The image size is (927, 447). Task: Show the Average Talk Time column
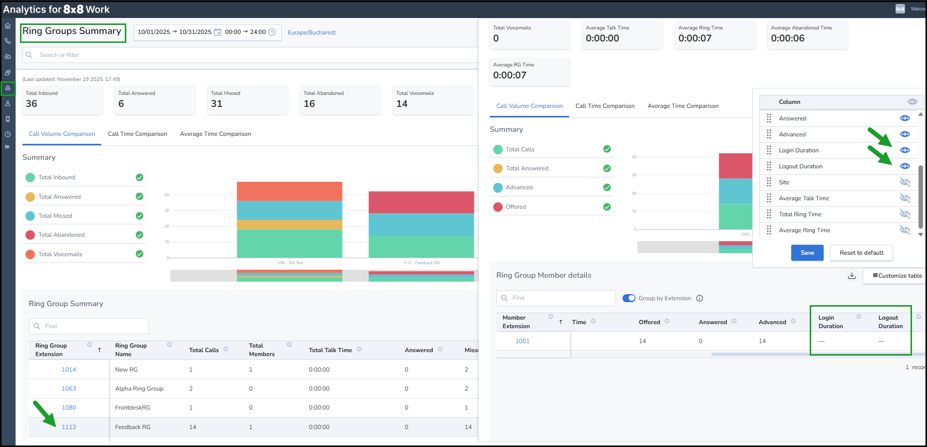tap(905, 198)
